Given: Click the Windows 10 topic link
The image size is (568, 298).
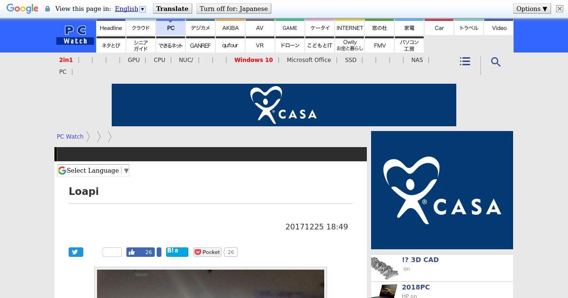Looking at the screenshot, I should pos(253,60).
